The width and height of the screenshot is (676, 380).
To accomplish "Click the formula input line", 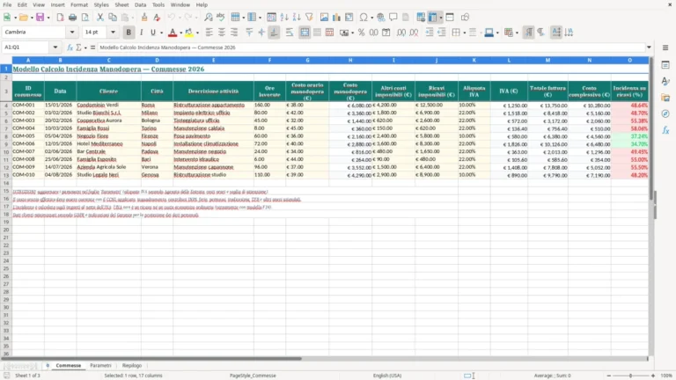I will [371, 47].
